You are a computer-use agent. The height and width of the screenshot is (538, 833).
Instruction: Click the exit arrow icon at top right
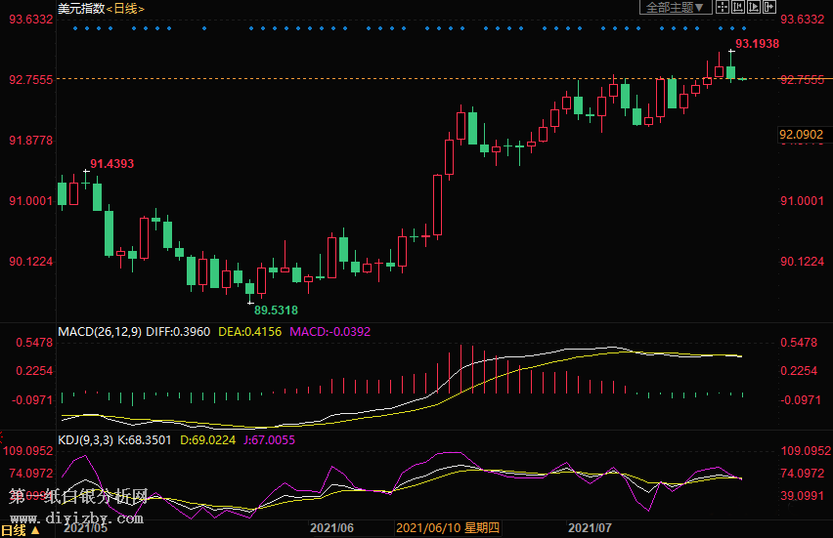pyautogui.click(x=769, y=8)
